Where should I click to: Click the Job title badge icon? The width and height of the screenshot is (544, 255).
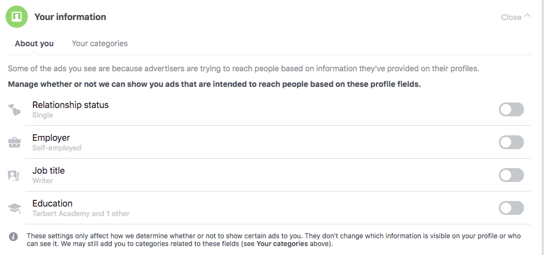[x=14, y=175]
